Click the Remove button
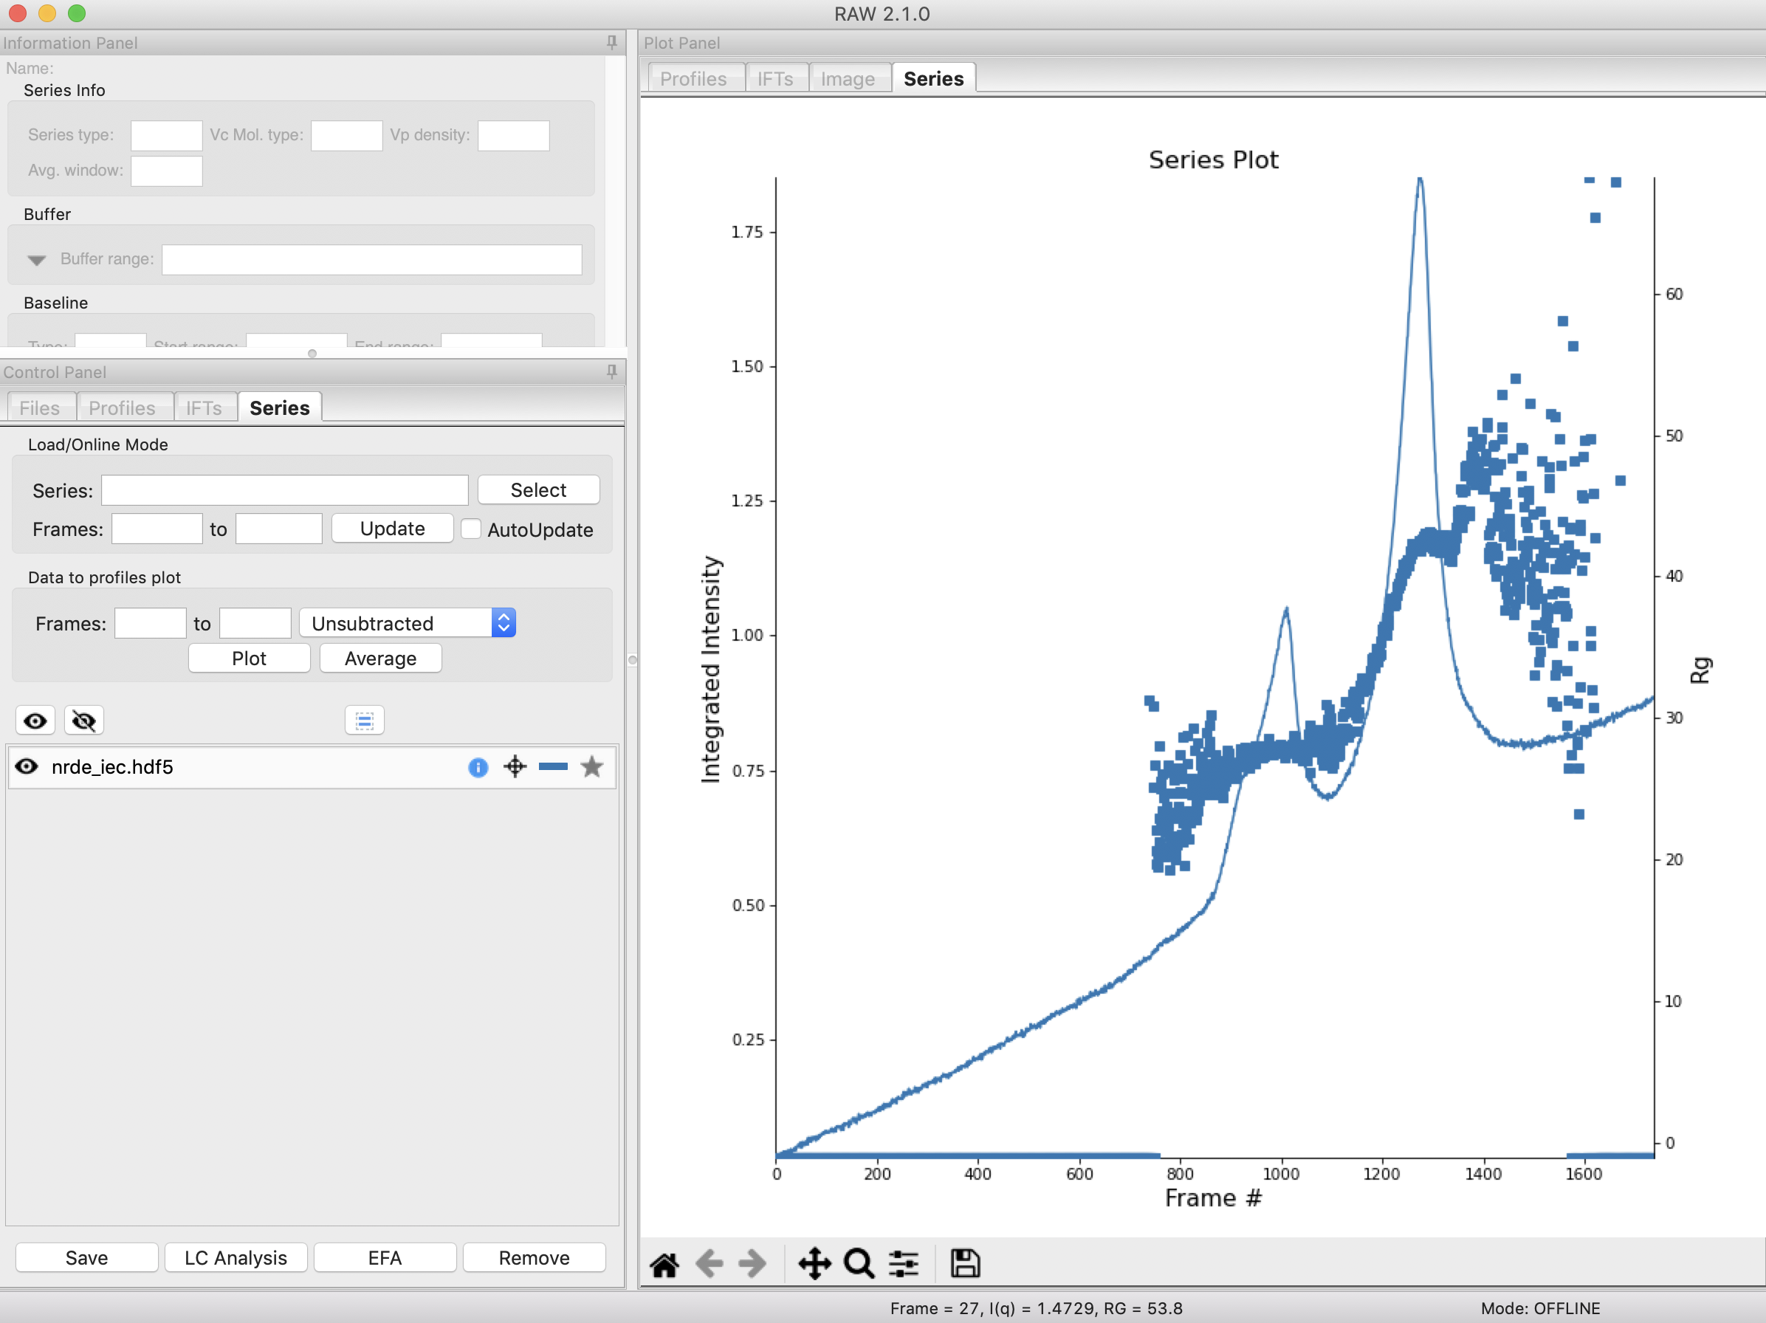 [x=534, y=1257]
